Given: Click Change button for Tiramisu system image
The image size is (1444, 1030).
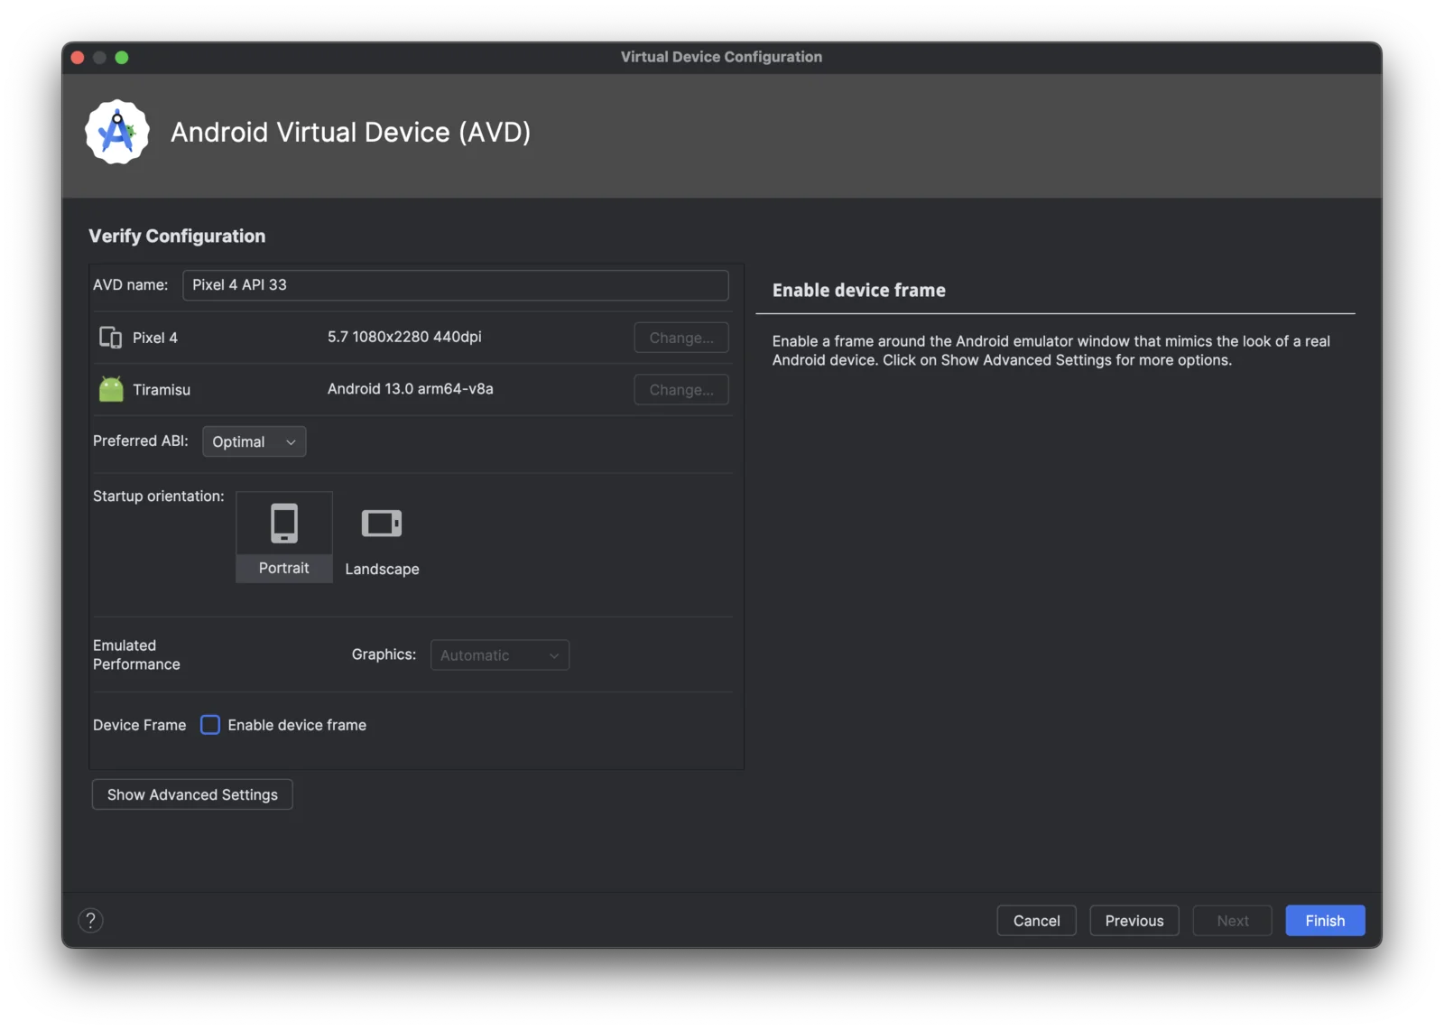Looking at the screenshot, I should click(681, 390).
